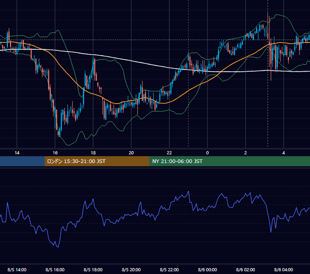The height and width of the screenshot is (274, 310).
Task: Select the ロンドン 15:30-21:00 JST session bar
Action: pos(97,161)
